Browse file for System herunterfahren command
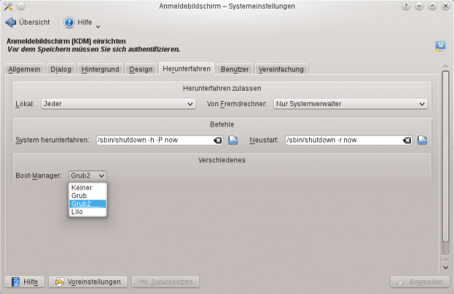The width and height of the screenshot is (454, 294). coord(233,140)
